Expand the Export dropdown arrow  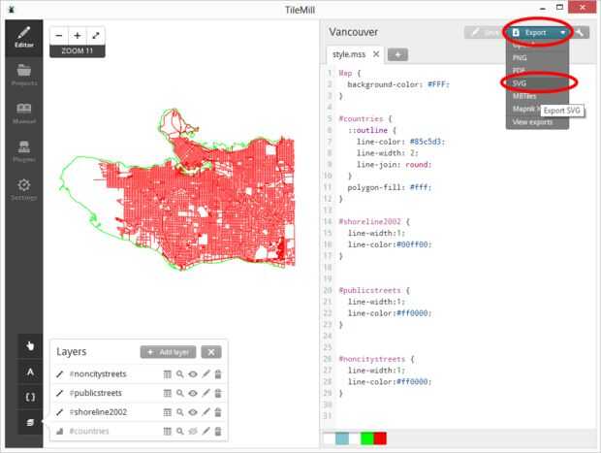(562, 33)
